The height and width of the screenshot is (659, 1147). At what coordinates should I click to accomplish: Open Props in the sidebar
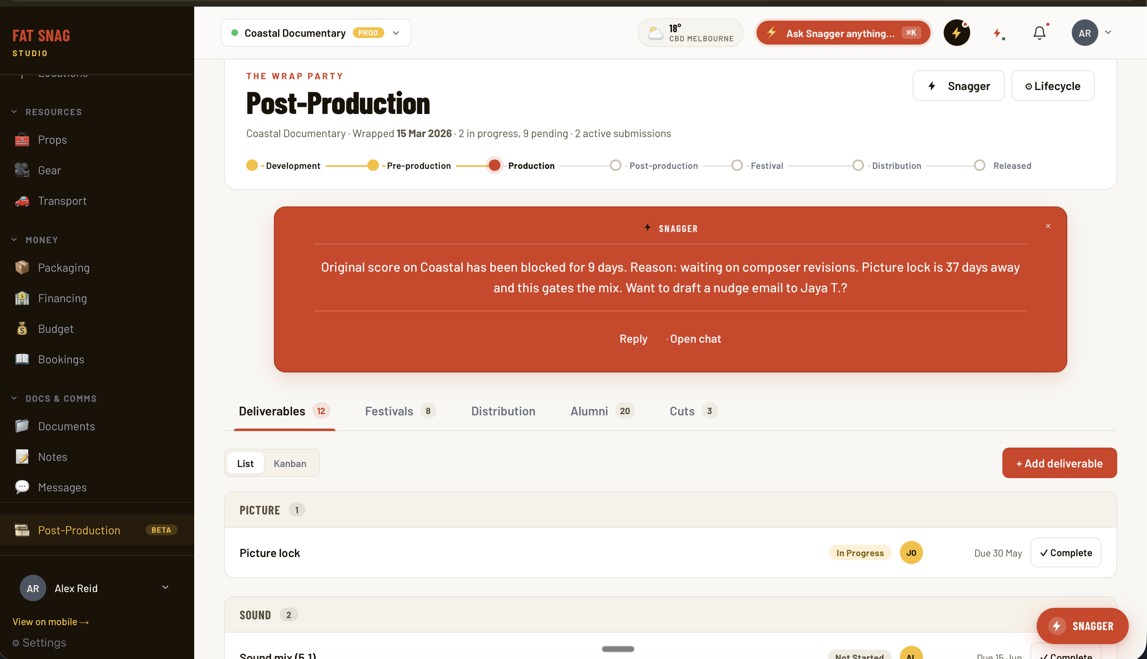point(52,140)
